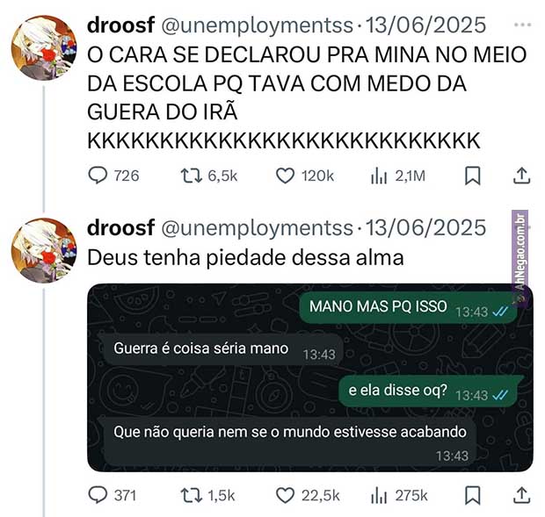
Task: Open the @unemploymentss handle on the first tweet
Action: click(258, 25)
